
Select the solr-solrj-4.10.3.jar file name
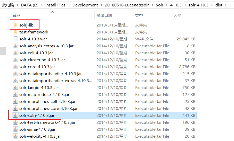[x=37, y=115]
